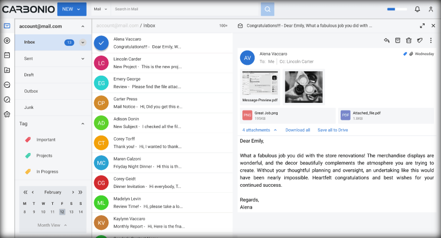Select Corey Torff email via CT avatar
The width and height of the screenshot is (441, 238).
click(101, 143)
